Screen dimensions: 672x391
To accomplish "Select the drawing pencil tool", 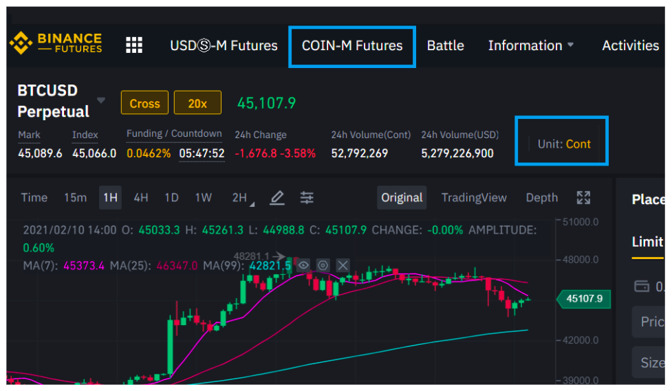I will click(277, 198).
